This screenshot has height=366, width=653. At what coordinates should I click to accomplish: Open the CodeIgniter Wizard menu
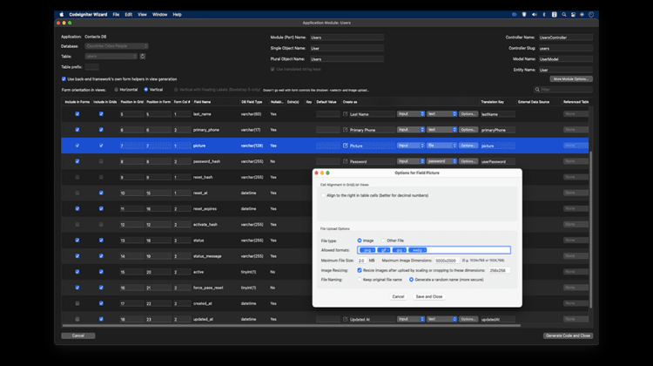tap(88, 14)
